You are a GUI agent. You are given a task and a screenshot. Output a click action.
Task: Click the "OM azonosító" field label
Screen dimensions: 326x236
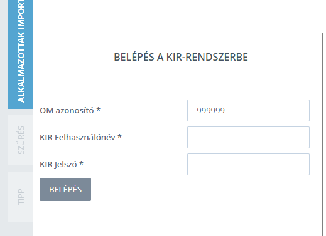coord(67,110)
